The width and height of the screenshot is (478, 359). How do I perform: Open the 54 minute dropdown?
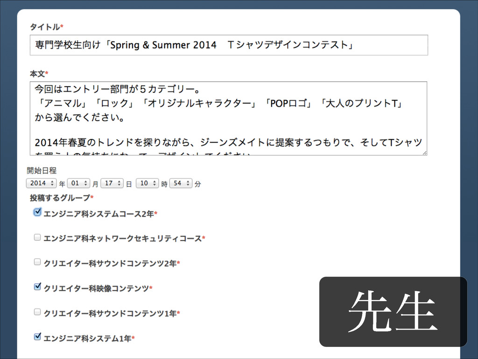(181, 183)
